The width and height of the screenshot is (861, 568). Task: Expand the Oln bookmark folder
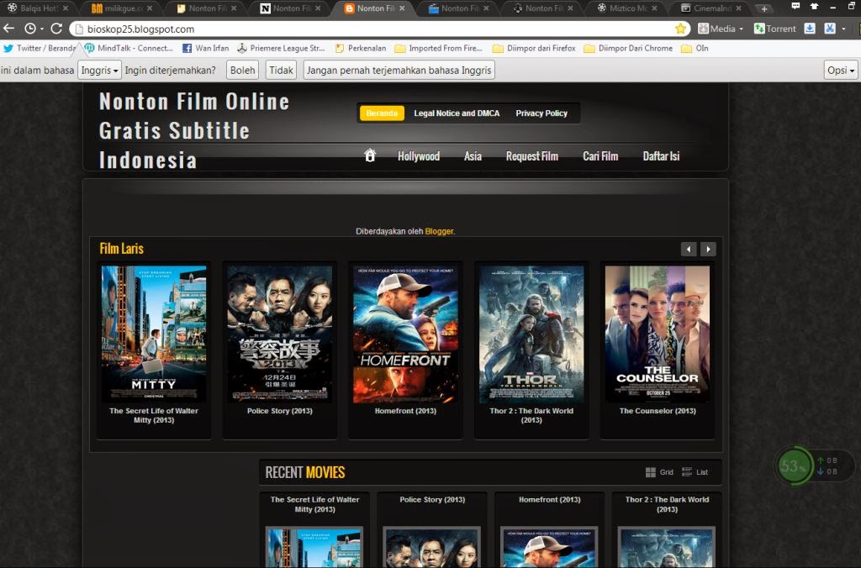(695, 48)
